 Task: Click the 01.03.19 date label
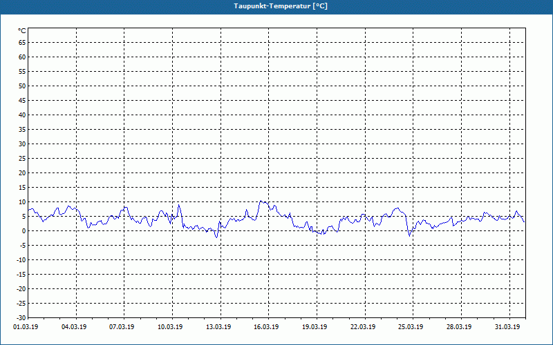point(26,326)
